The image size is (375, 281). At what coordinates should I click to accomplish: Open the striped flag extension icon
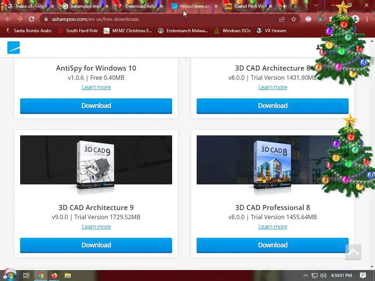pyautogui.click(x=308, y=19)
